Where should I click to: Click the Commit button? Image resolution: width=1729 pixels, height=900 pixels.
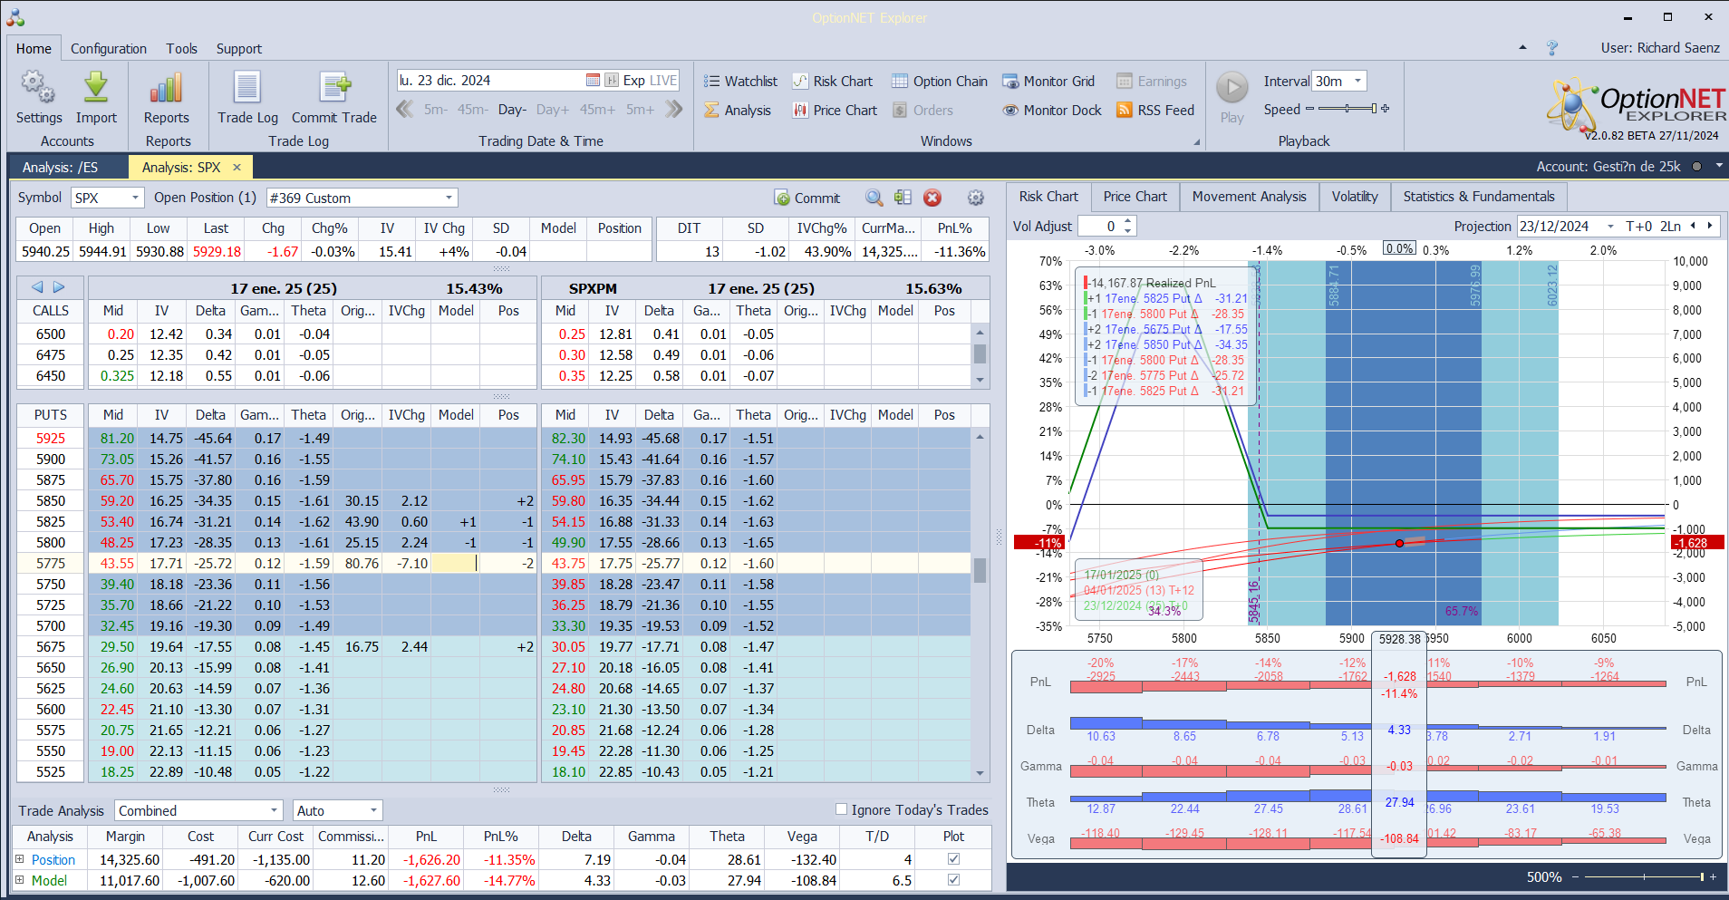[x=807, y=198]
